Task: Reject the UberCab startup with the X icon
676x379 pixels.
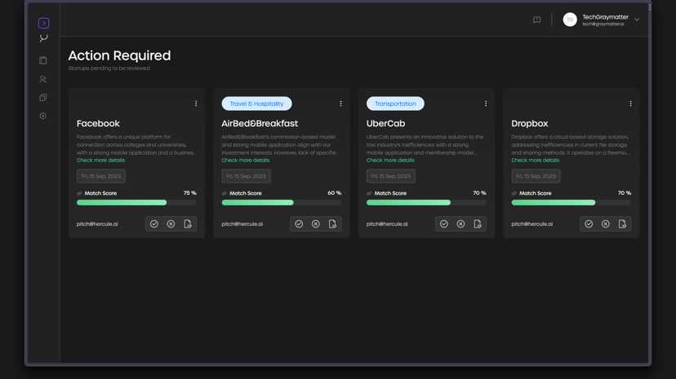Action: tap(460, 223)
